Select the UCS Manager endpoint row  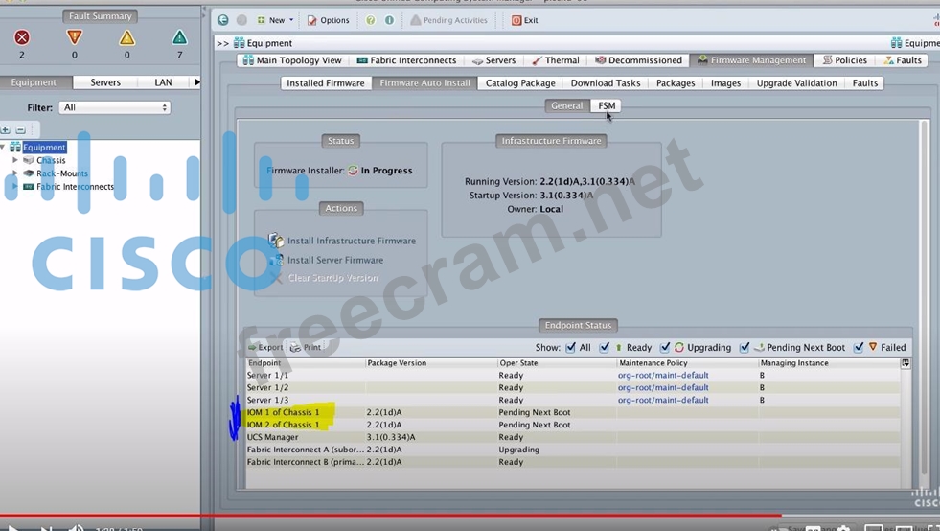pos(272,437)
